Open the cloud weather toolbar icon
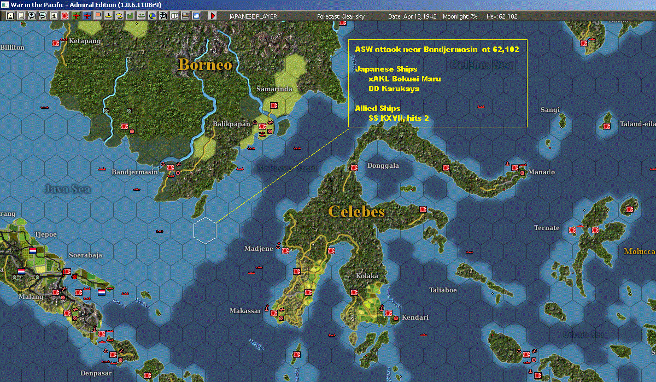656x382 pixels. click(196, 16)
